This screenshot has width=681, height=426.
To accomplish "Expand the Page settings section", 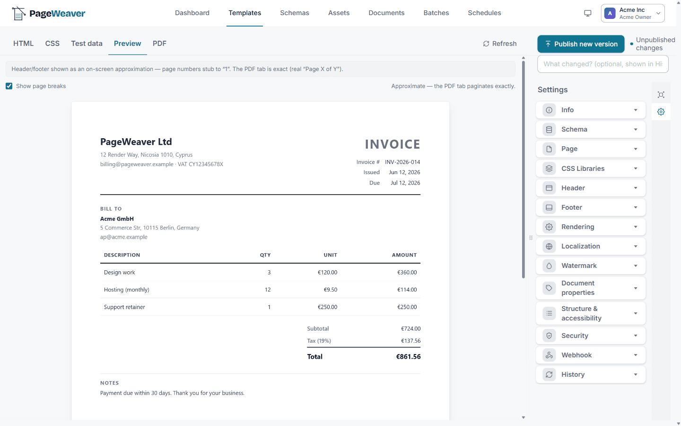I will click(591, 149).
